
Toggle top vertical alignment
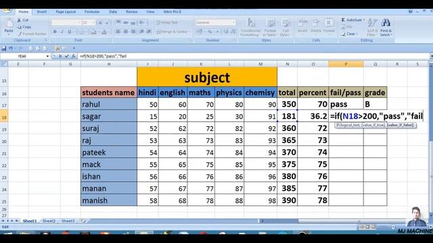118,22
